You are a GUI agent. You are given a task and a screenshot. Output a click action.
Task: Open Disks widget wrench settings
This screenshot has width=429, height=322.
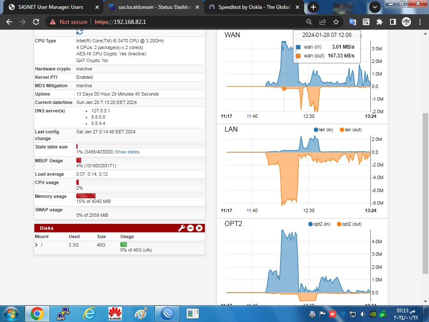click(x=181, y=228)
